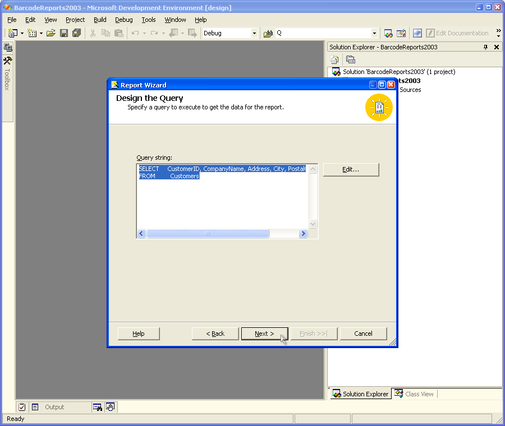The image size is (505, 426).
Task: Click the query box horizontal scrollbar right arrow
Action: click(x=303, y=234)
